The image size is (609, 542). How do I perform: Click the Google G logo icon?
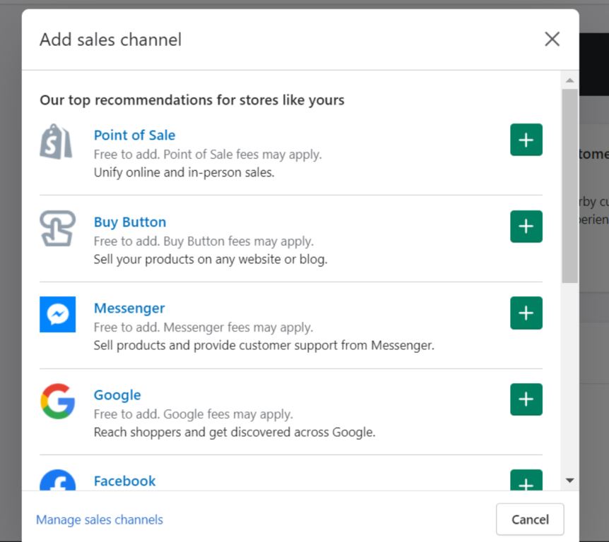click(57, 401)
